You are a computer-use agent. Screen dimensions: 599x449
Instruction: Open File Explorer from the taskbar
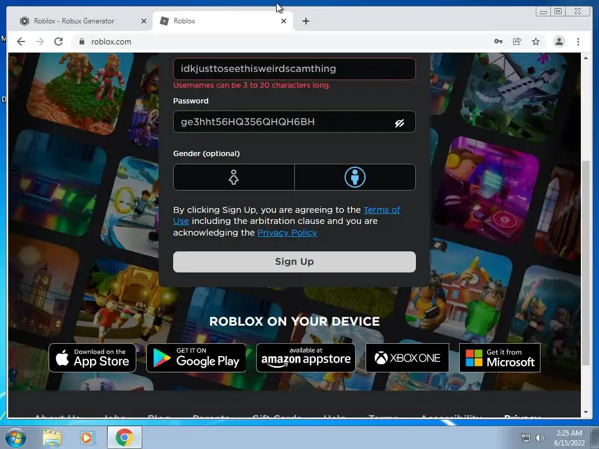pyautogui.click(x=51, y=437)
